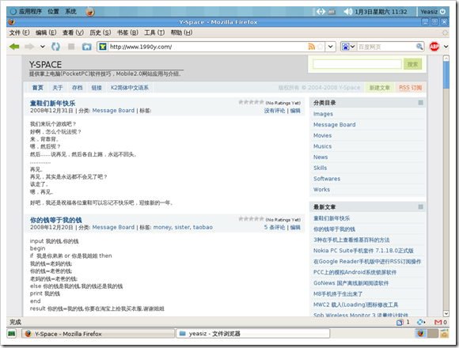The width and height of the screenshot is (459, 348).
Task: Reload the page with refresh icon
Action: [x=55, y=47]
